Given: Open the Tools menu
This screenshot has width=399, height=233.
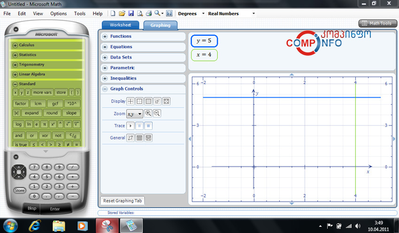Looking at the screenshot, I should click(80, 14).
